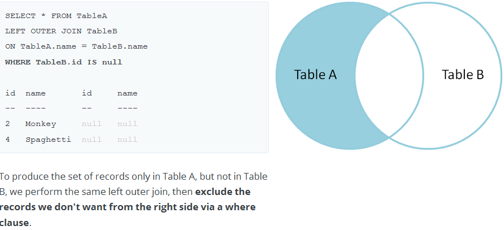Click the id value 2 in results
This screenshot has height=230, width=504.
7,124
